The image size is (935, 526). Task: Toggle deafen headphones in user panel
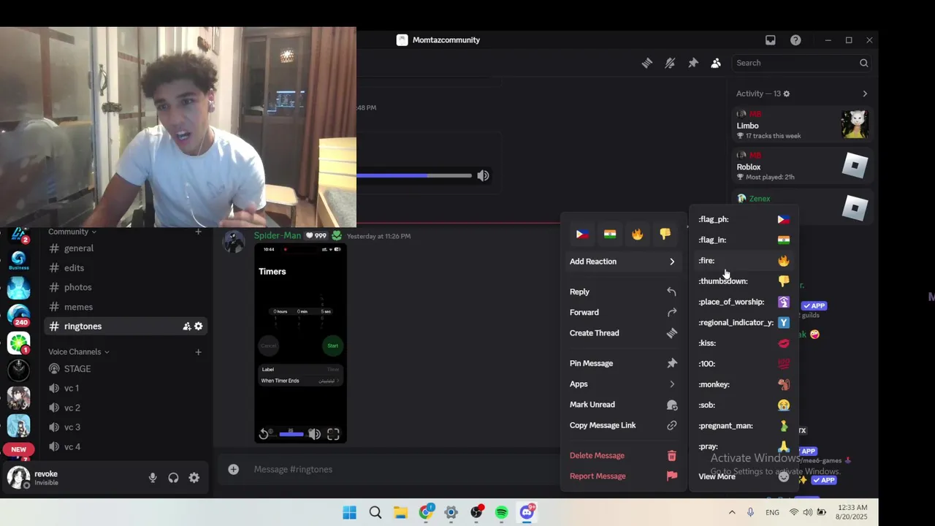(173, 478)
